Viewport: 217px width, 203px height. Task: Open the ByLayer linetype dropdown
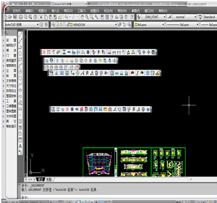click(182, 25)
